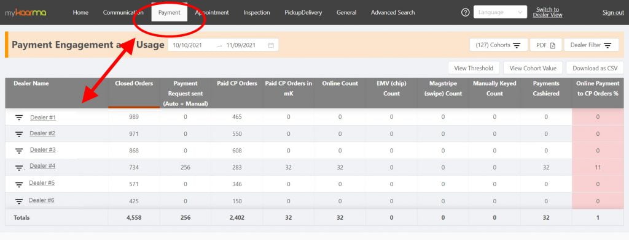Image resolution: width=629 pixels, height=240 pixels.
Task: Click Download as CSV
Action: (595, 68)
